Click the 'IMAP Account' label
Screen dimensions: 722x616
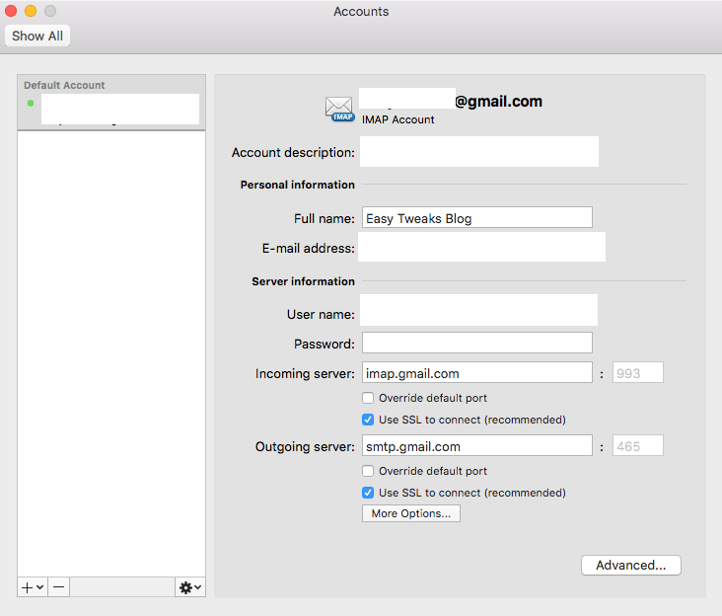click(397, 119)
